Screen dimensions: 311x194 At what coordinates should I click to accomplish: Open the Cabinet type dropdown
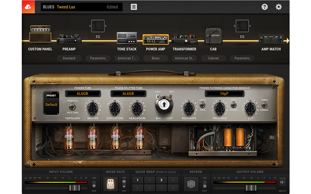(x=213, y=58)
